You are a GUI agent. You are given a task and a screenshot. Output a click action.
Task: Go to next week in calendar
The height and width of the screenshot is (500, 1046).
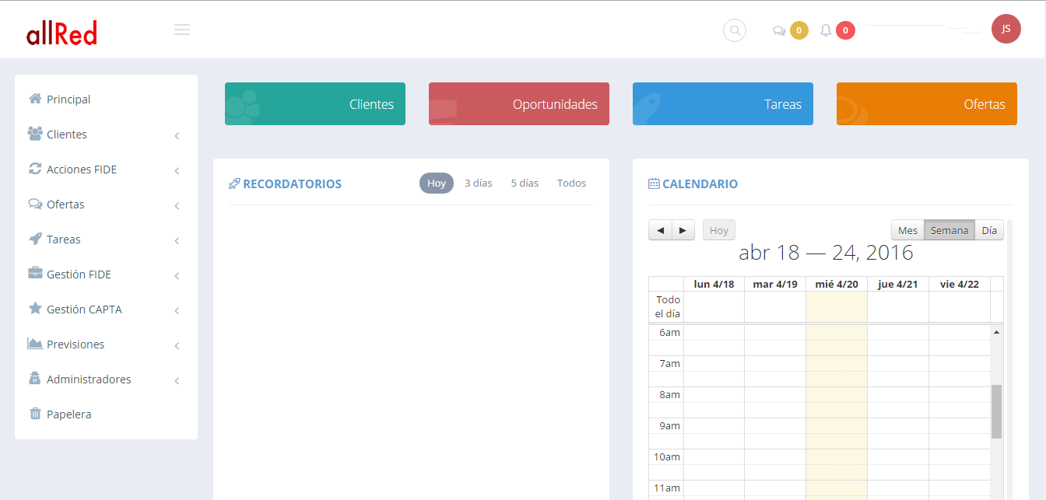coord(683,230)
